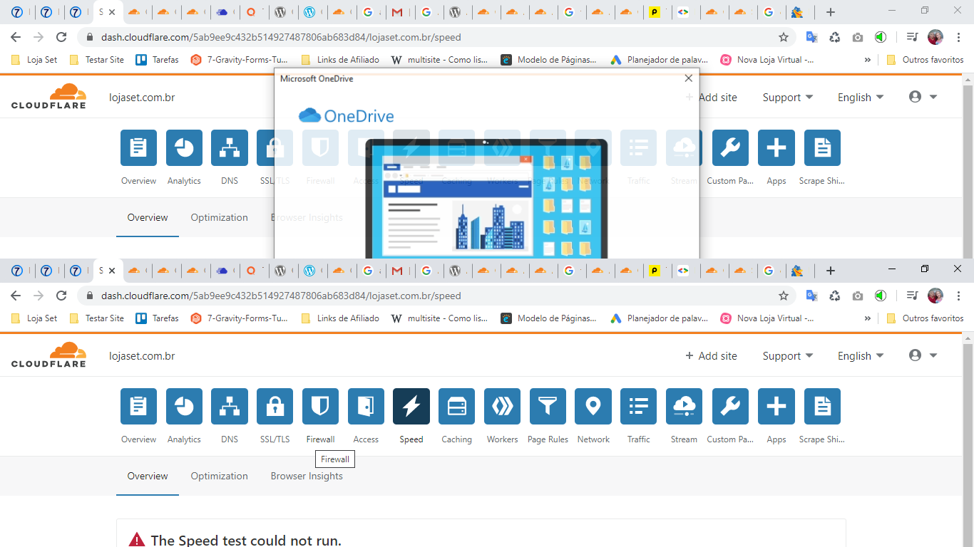
Task: Switch to Browser Insights tab in lower window
Action: [307, 476]
